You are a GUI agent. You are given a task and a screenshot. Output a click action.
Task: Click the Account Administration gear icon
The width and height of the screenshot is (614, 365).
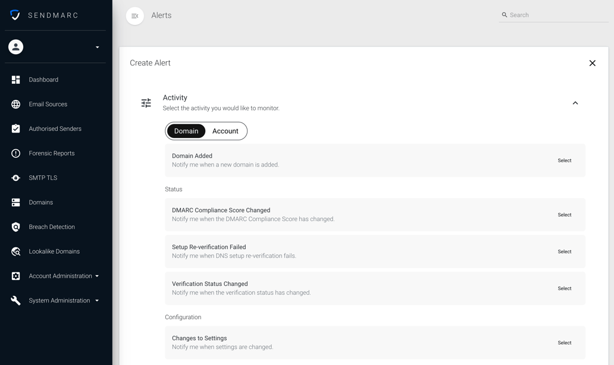15,276
